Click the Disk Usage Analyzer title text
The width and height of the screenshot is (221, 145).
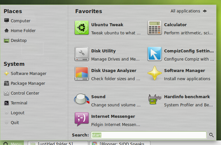point(114,70)
